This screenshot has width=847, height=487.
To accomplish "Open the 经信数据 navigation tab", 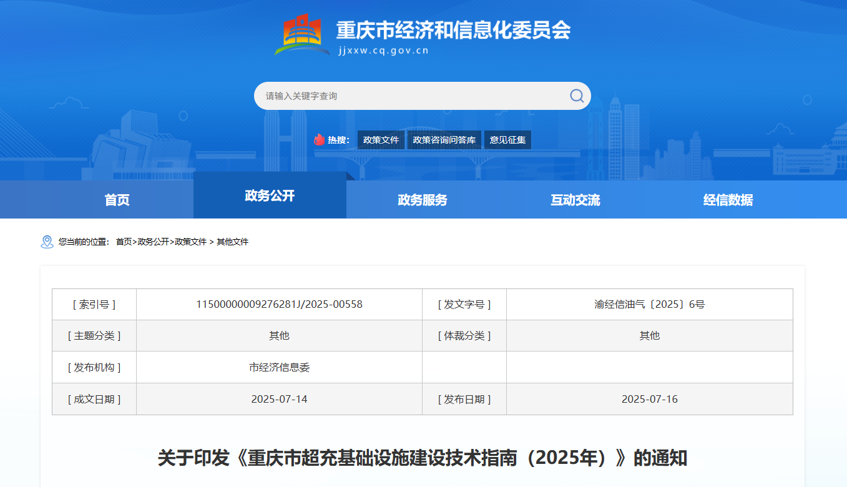I will coord(728,200).
